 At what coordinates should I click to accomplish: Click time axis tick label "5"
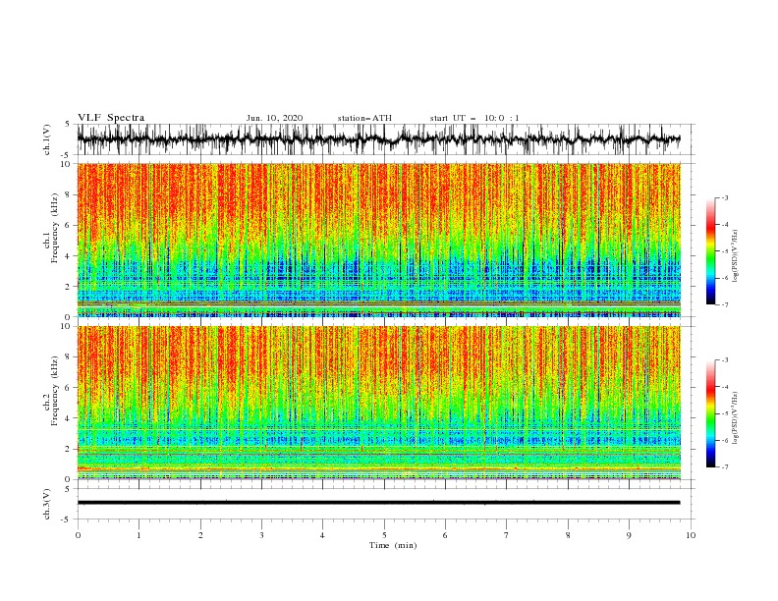tap(384, 535)
